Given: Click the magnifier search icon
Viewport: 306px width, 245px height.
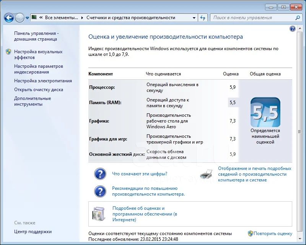Looking at the screenshot, I should [298, 18].
